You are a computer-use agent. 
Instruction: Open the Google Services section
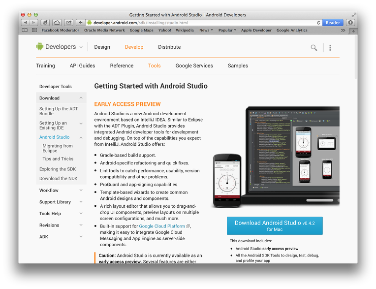(x=194, y=65)
